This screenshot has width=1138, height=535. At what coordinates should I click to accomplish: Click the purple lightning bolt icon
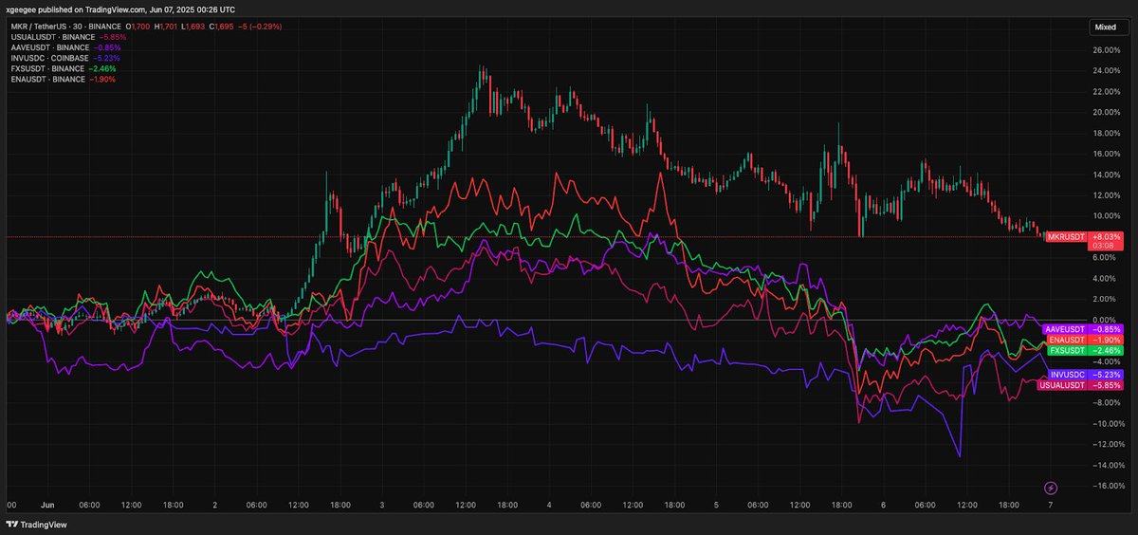tap(1051, 488)
